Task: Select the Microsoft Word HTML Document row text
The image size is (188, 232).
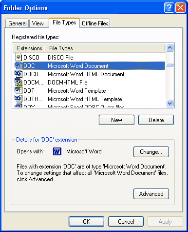Action: point(86,74)
